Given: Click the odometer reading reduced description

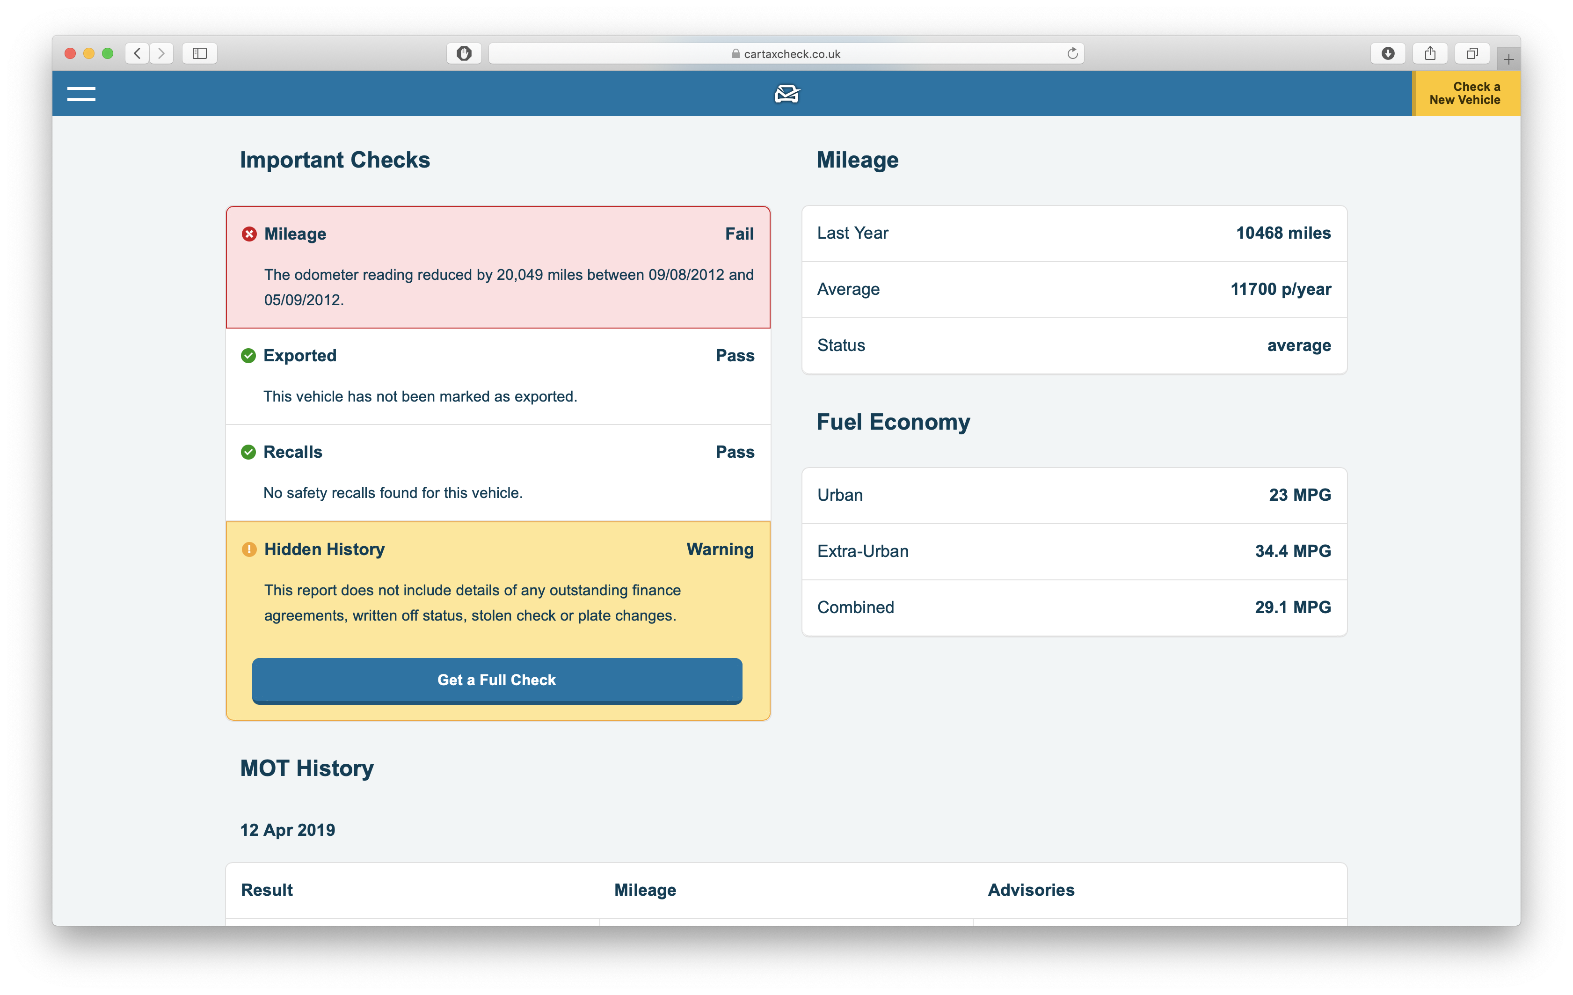Looking at the screenshot, I should click(509, 287).
